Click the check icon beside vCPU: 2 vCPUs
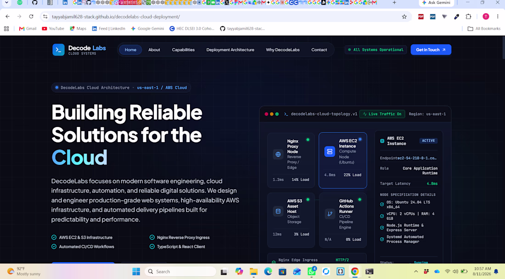Viewport: 505px width, 279px height. pyautogui.click(x=382, y=216)
